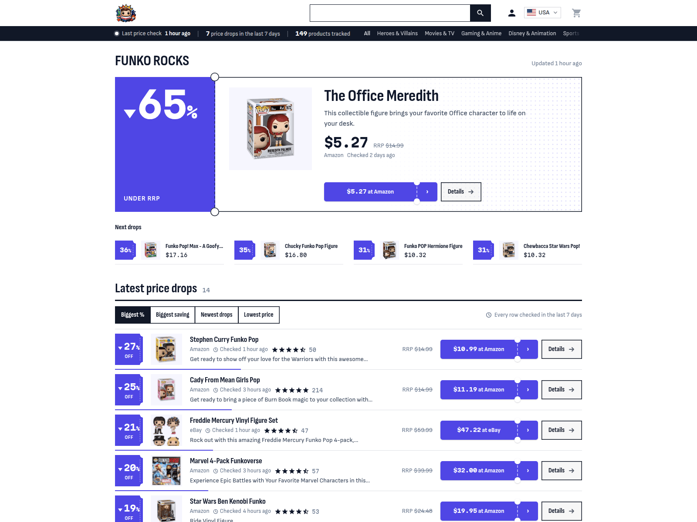The width and height of the screenshot is (697, 522).
Task: Sort the list by Lowest price
Action: pos(259,315)
